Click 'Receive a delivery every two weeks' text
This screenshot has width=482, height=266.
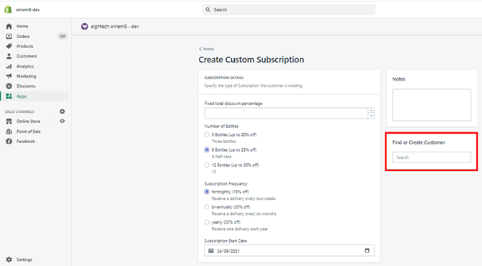point(244,198)
